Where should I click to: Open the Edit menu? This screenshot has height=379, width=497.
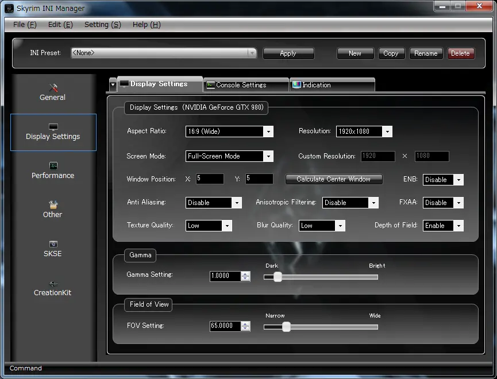click(60, 24)
